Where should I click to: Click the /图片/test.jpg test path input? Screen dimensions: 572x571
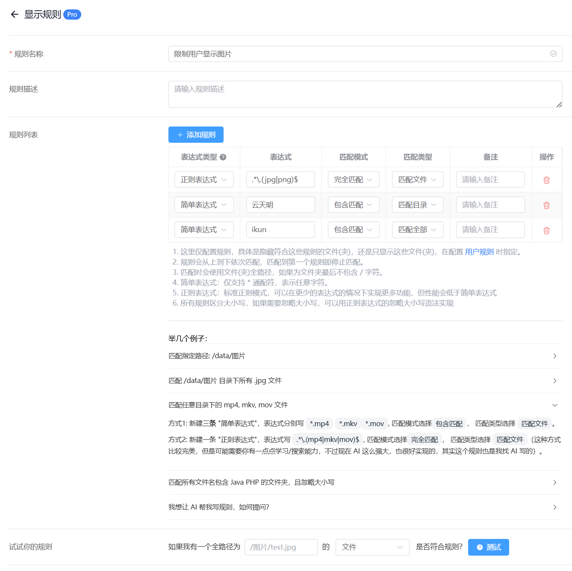point(281,547)
